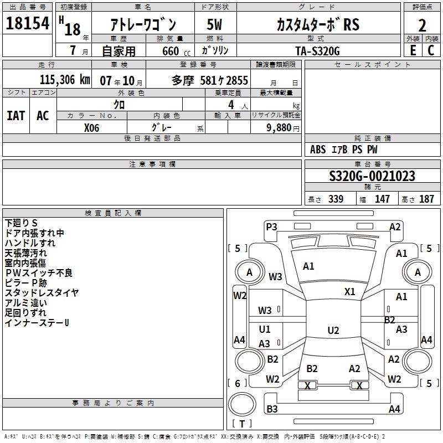Click model code TA-S320G

pos(317,51)
